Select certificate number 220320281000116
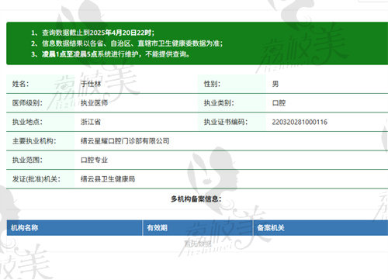Viewport: 388px width, 280px height. (300, 122)
